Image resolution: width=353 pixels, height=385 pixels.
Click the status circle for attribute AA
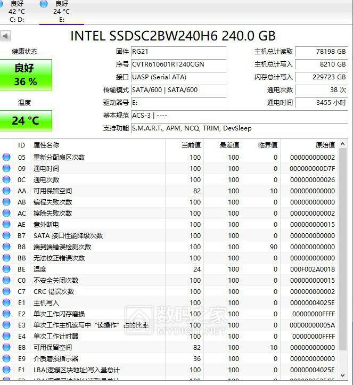tap(6, 191)
